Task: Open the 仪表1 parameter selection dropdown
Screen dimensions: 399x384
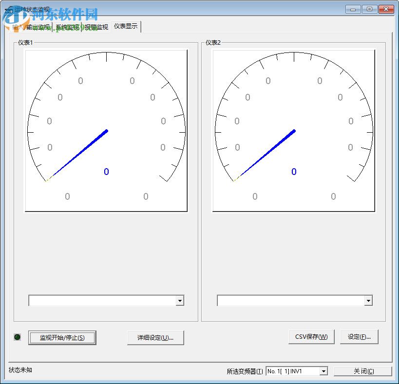Action: pyautogui.click(x=180, y=300)
